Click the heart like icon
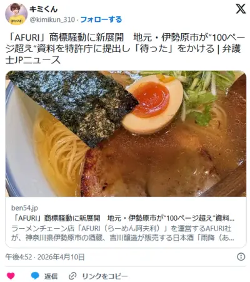 [11, 276]
